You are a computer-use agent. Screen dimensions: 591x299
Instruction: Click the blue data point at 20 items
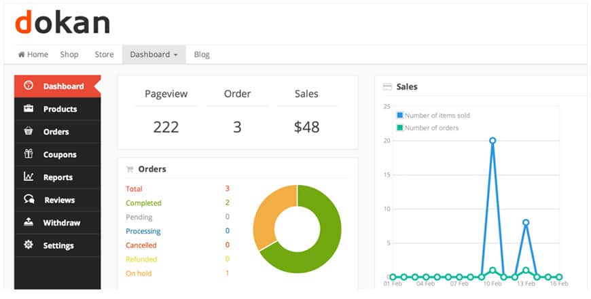pyautogui.click(x=492, y=141)
